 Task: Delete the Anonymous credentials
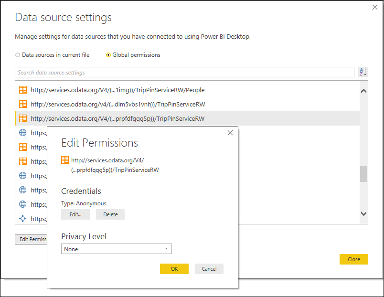[110, 214]
